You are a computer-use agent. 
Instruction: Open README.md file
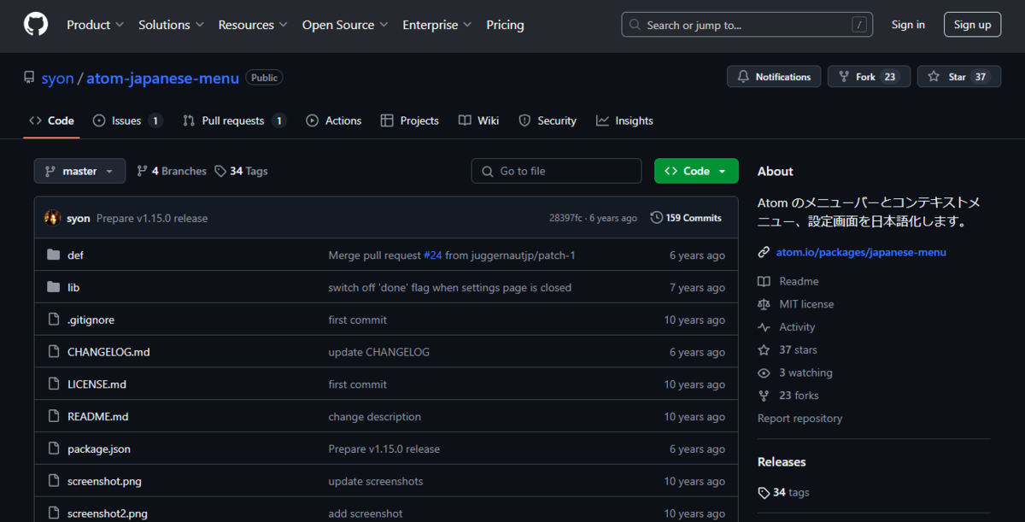click(97, 417)
